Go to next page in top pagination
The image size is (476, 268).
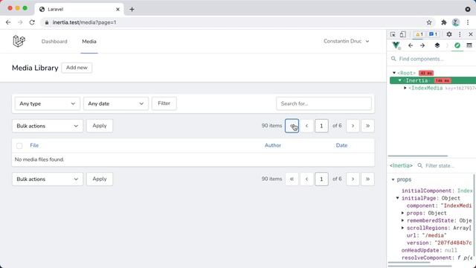pyautogui.click(x=353, y=126)
